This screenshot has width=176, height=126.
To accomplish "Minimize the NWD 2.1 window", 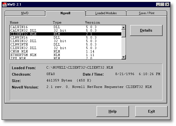I will click(x=158, y=5).
